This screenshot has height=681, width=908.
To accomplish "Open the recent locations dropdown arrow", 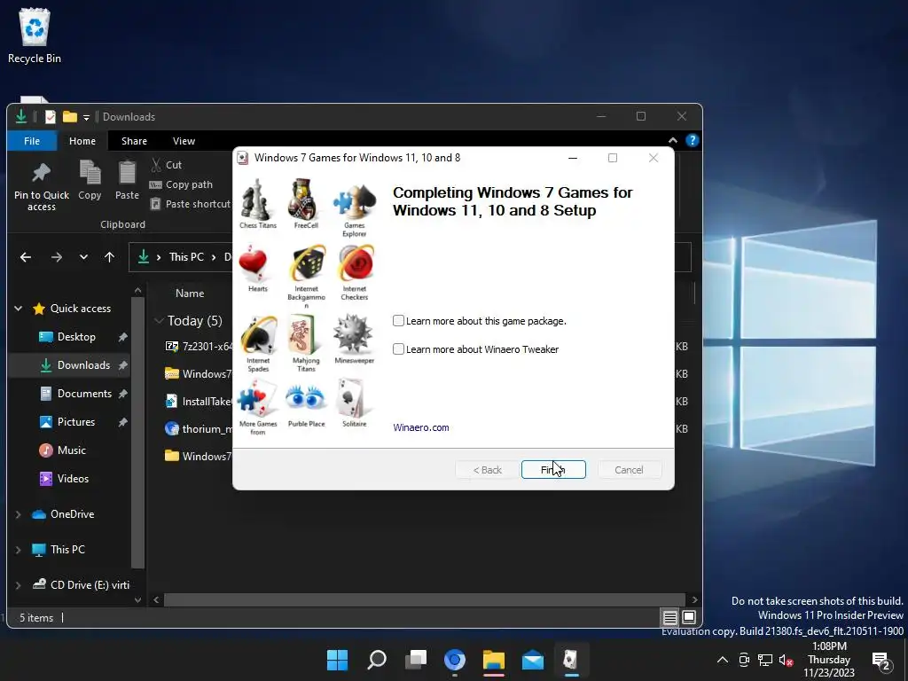I will coord(83,257).
